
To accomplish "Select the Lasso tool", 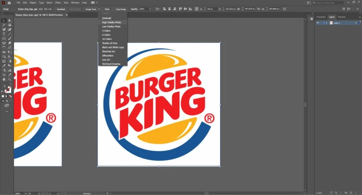I will pos(10,25).
